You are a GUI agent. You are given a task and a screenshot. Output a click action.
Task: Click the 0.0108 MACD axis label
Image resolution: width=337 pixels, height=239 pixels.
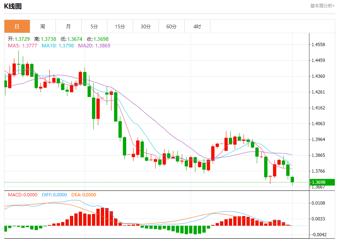[318, 203]
